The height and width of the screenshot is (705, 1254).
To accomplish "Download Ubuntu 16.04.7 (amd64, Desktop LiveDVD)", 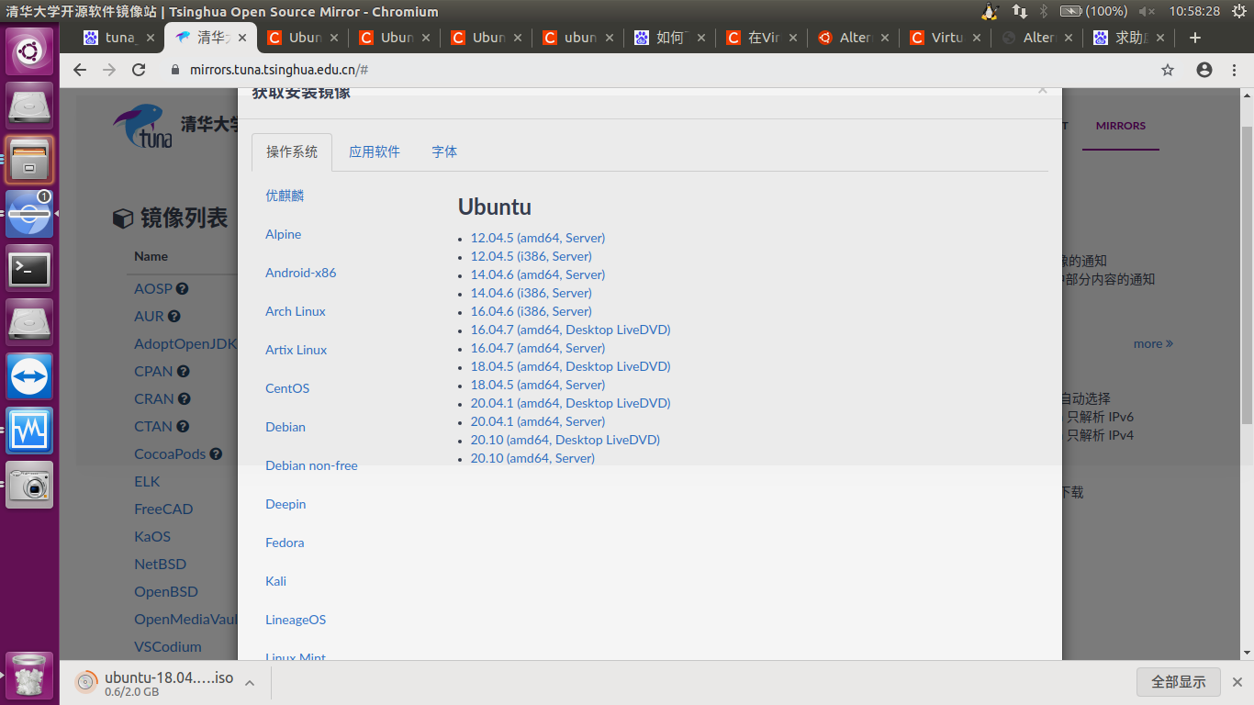I will [x=571, y=330].
